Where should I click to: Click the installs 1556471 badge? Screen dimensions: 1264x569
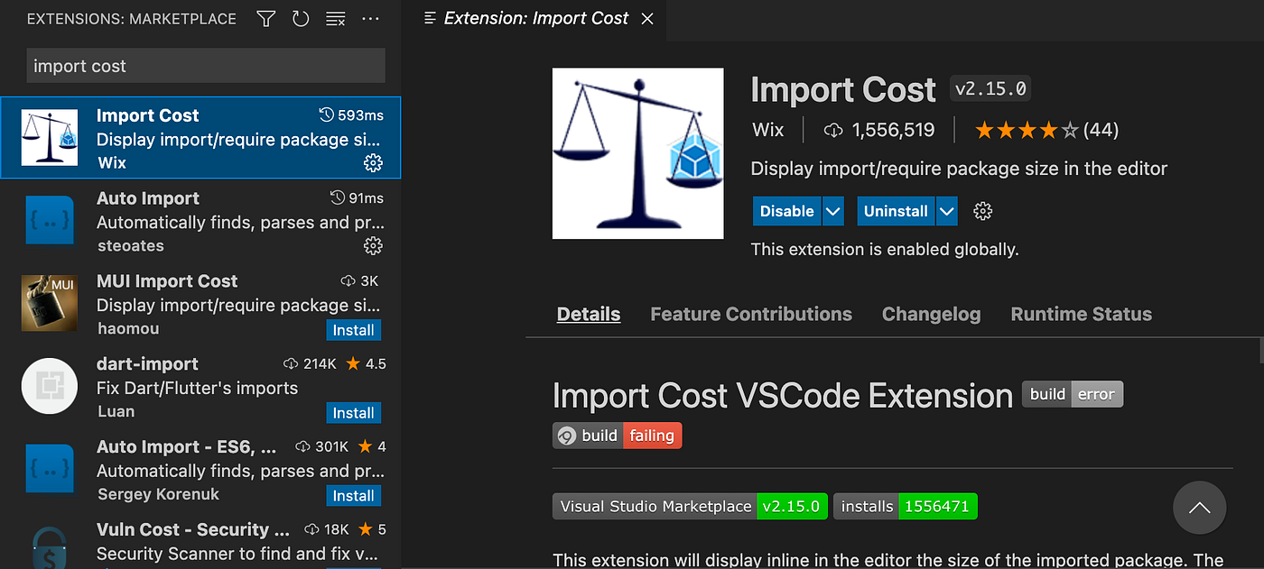click(906, 506)
